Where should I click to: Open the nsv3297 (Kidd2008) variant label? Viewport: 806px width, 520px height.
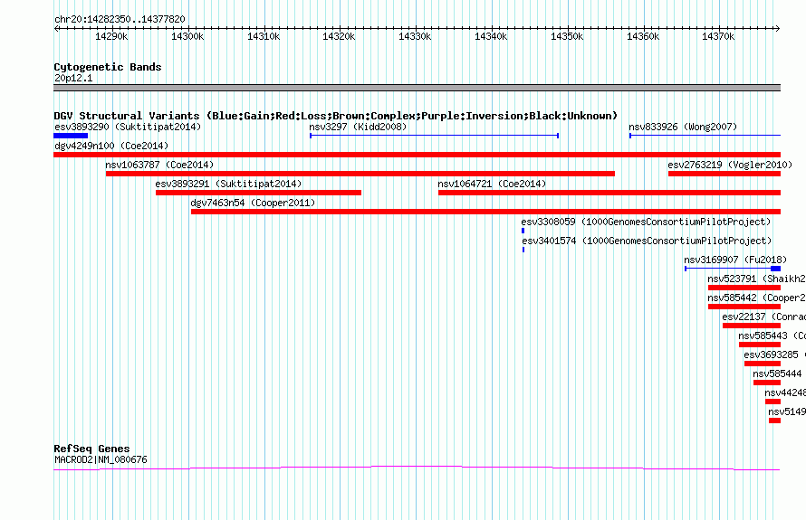[358, 127]
